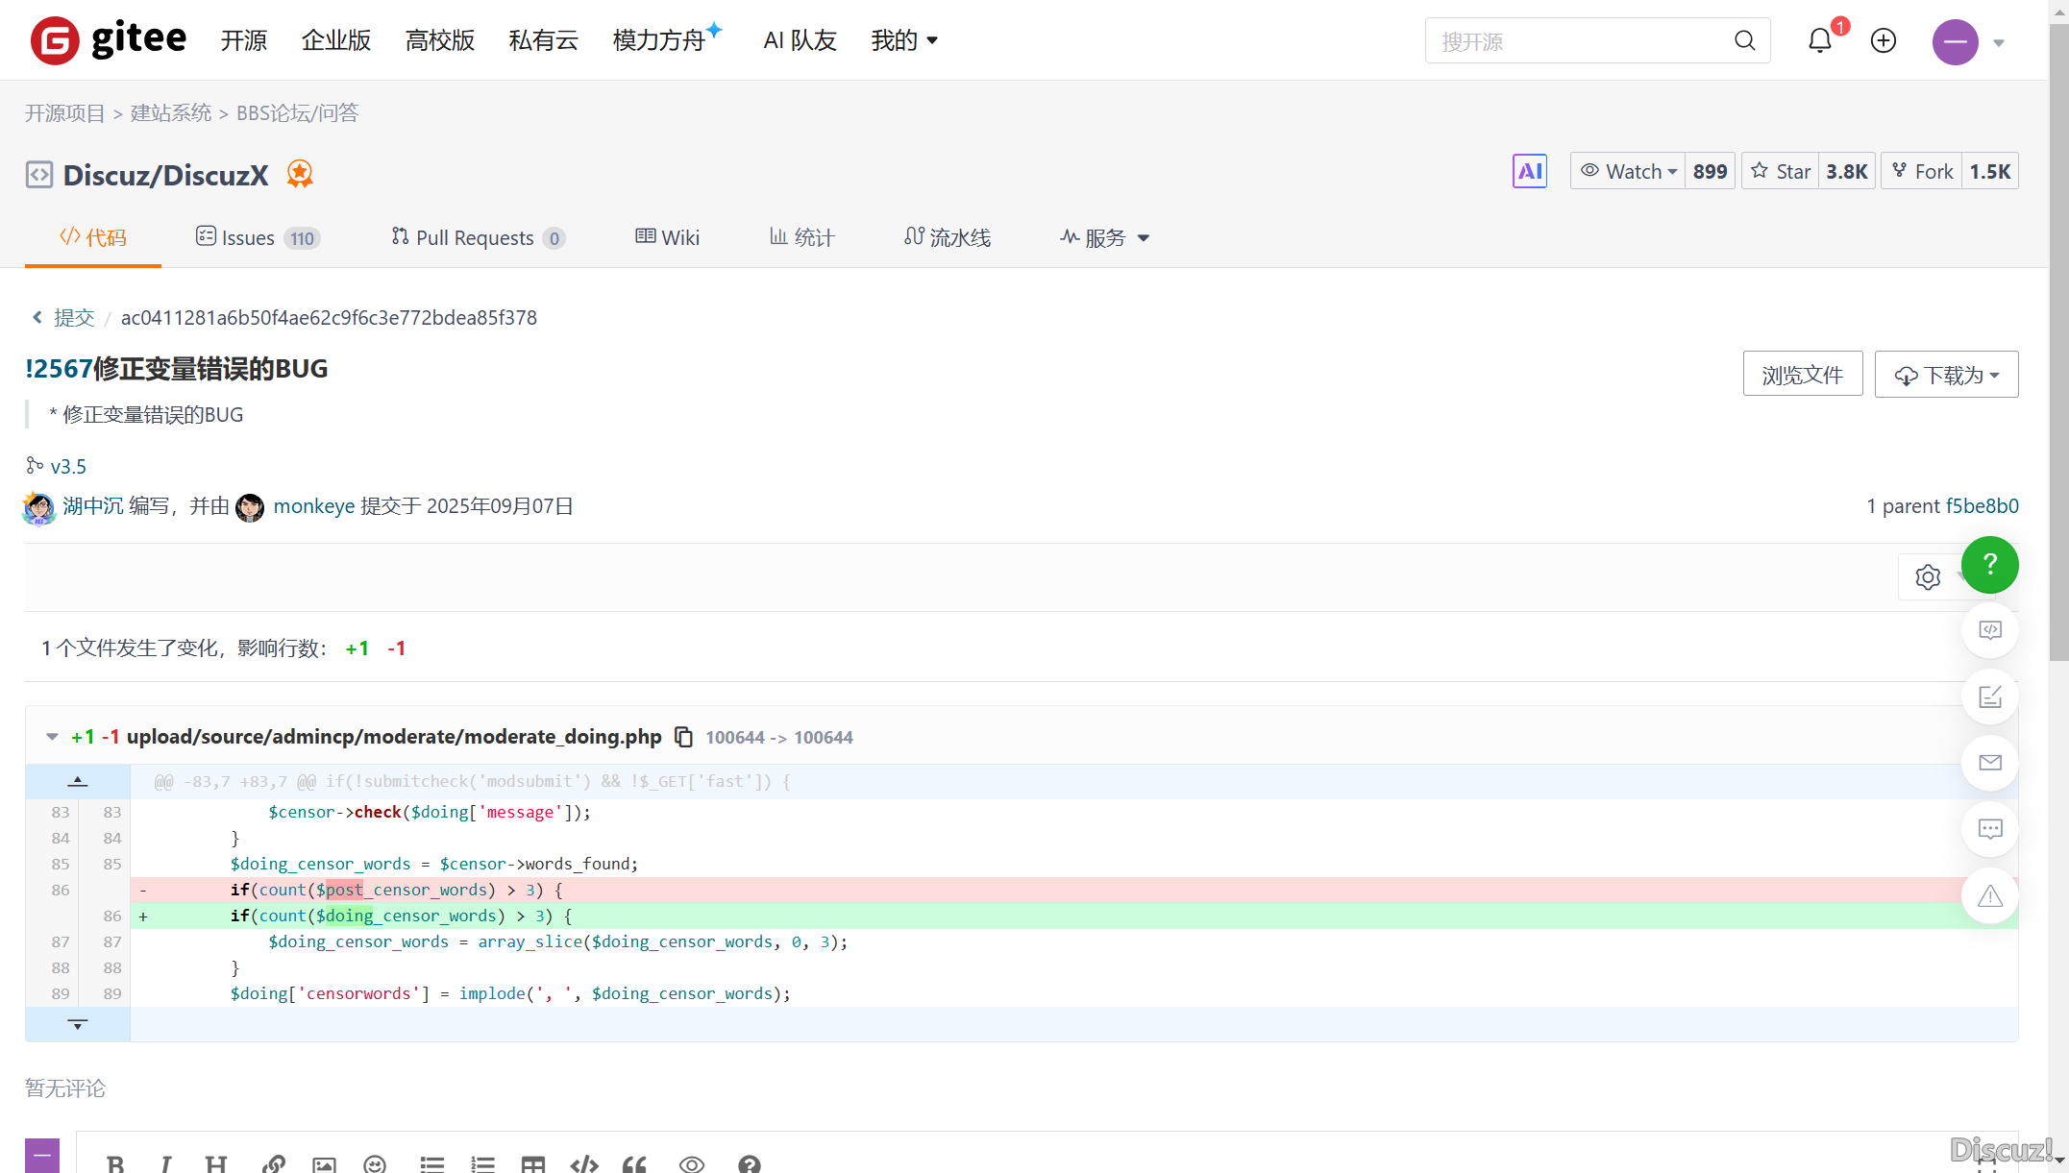2069x1173 pixels.
Task: Click the warning triangle report icon
Action: tap(1989, 895)
